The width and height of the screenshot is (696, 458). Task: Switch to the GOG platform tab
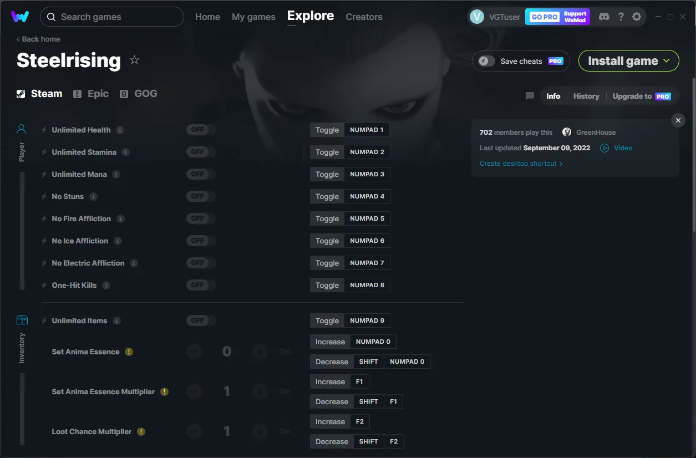pos(139,94)
